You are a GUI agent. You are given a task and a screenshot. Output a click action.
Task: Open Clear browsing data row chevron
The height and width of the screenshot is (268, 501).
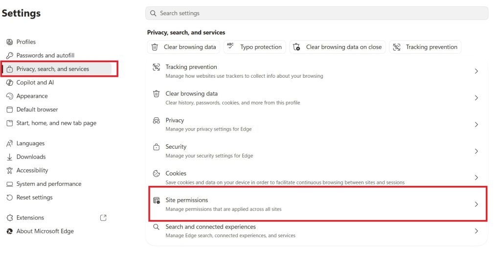[476, 98]
